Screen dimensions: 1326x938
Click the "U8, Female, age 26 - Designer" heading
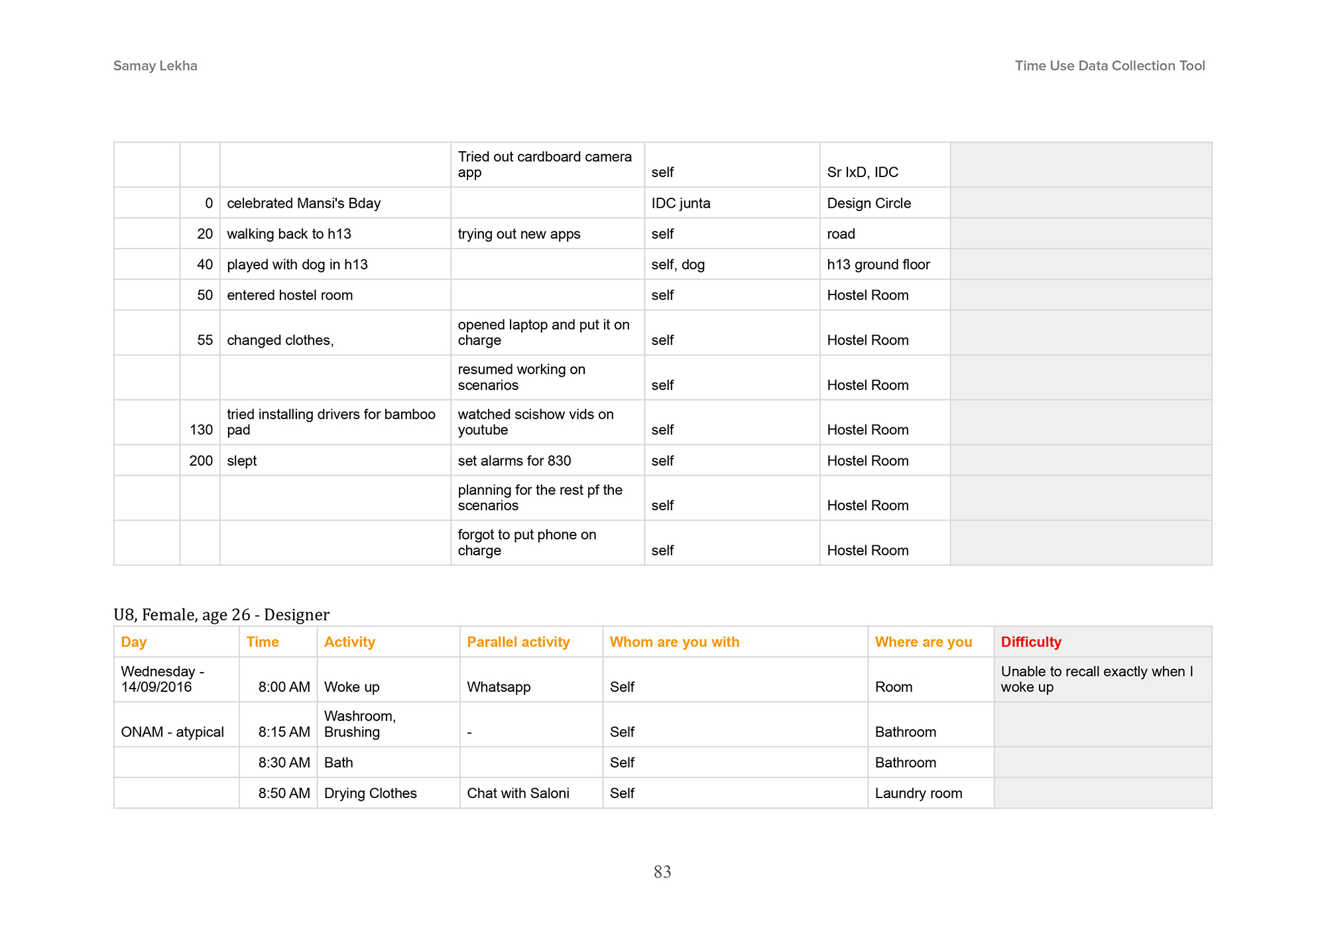[221, 615]
